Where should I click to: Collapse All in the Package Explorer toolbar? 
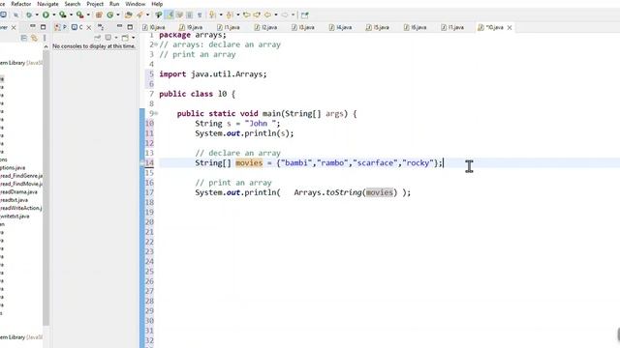click(x=23, y=38)
